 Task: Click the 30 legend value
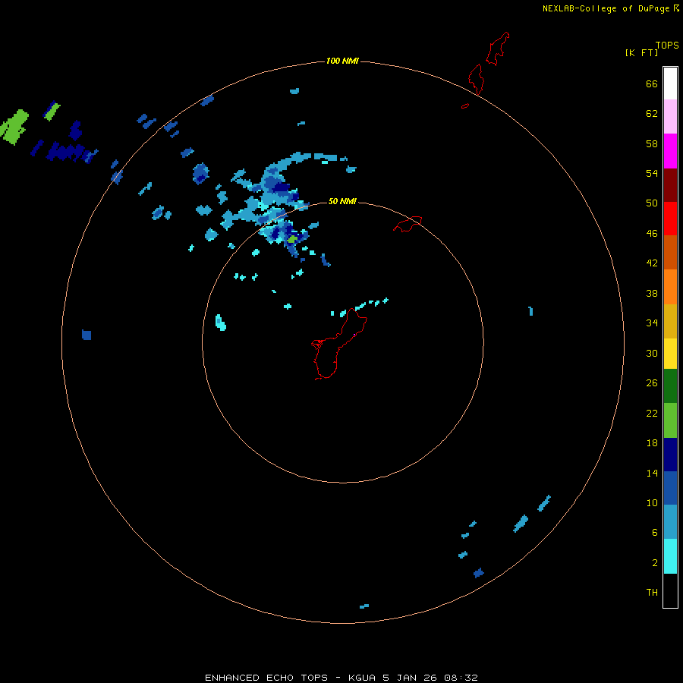[652, 353]
